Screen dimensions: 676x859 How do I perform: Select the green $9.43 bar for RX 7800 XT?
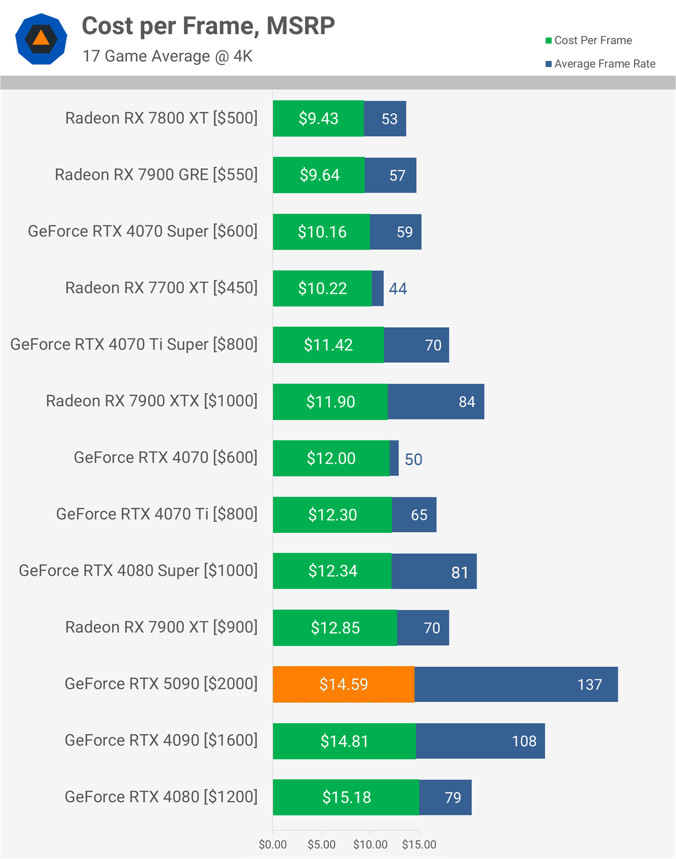[x=318, y=118]
